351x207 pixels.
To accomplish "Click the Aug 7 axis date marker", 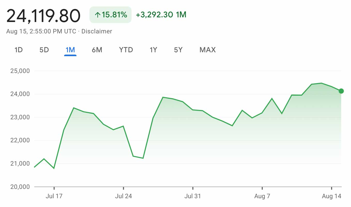I will [x=262, y=196].
